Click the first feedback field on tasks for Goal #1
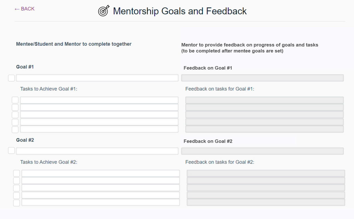The width and height of the screenshot is (354, 219). [264, 100]
